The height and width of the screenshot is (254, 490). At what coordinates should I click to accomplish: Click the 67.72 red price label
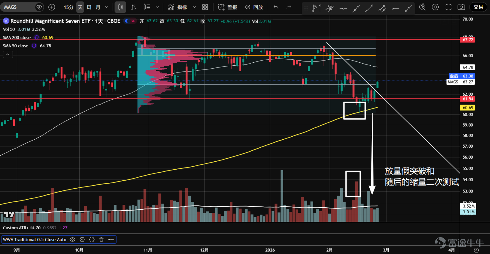pyautogui.click(x=468, y=40)
